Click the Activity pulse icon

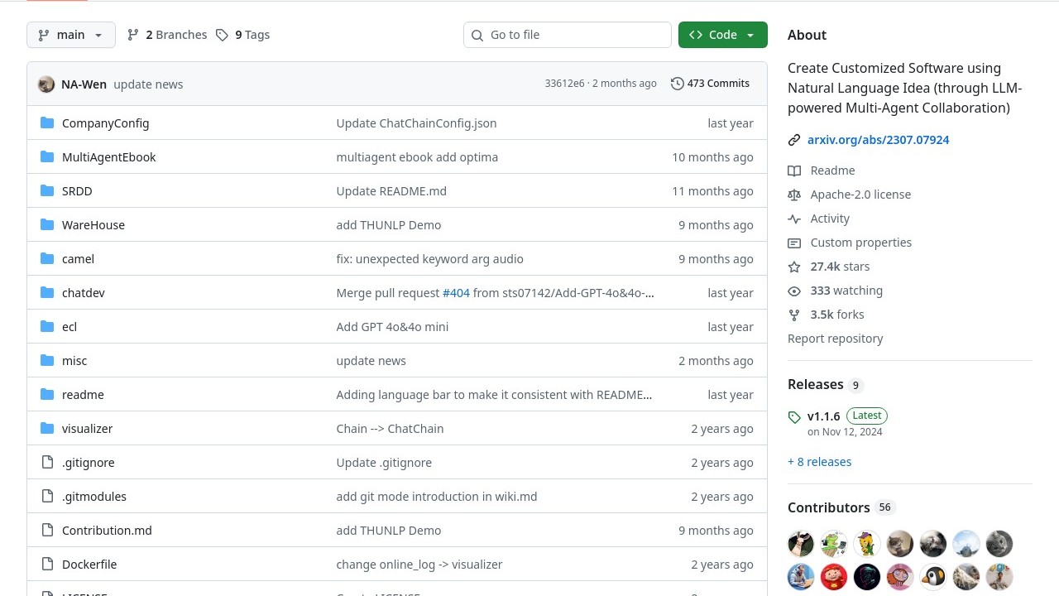click(x=794, y=219)
